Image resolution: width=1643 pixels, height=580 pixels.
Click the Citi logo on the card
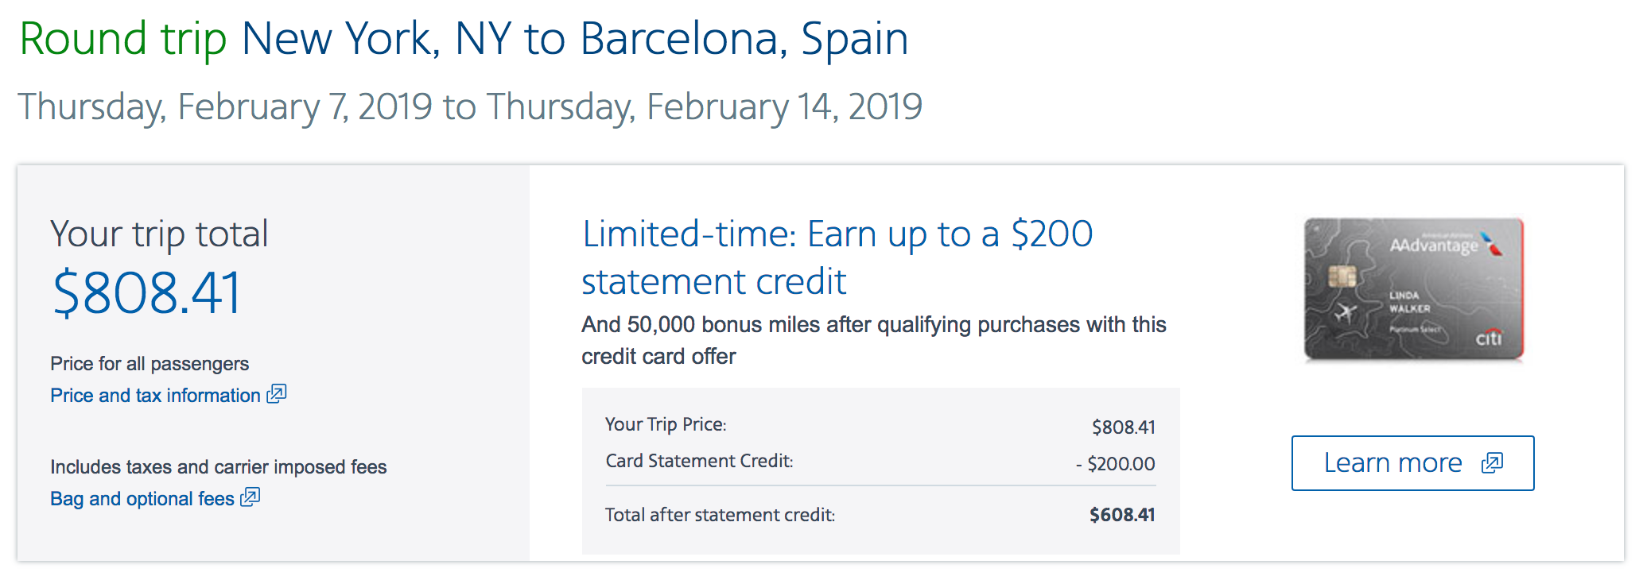[x=1489, y=338]
